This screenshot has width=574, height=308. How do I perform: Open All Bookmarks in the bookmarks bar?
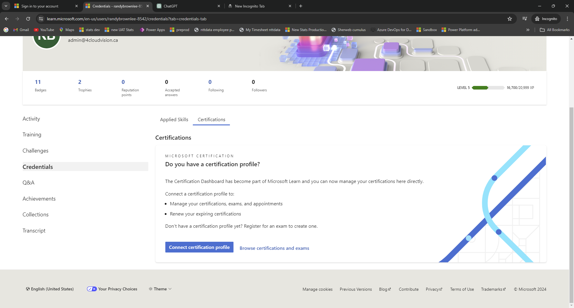555,30
